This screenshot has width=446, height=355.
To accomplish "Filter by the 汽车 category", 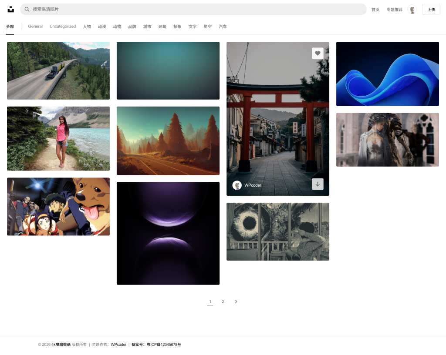I will (223, 27).
